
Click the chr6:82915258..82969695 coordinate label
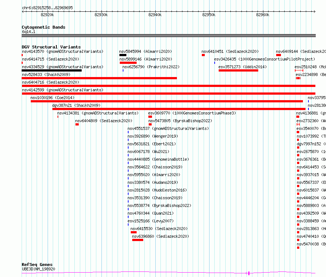(x=47, y=8)
